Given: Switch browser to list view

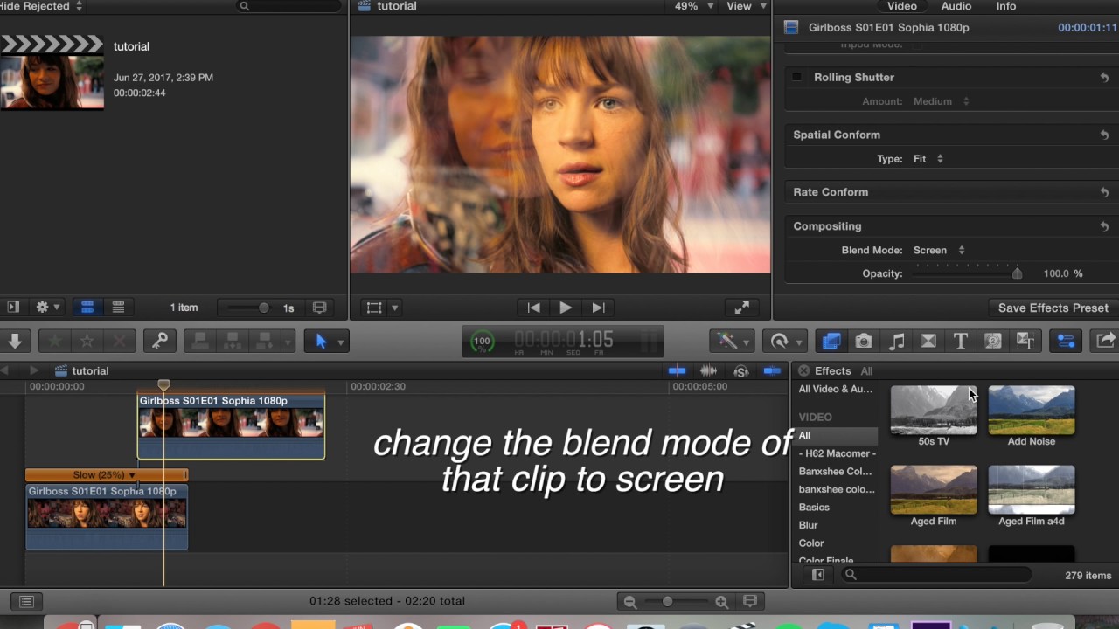Looking at the screenshot, I should [x=118, y=308].
